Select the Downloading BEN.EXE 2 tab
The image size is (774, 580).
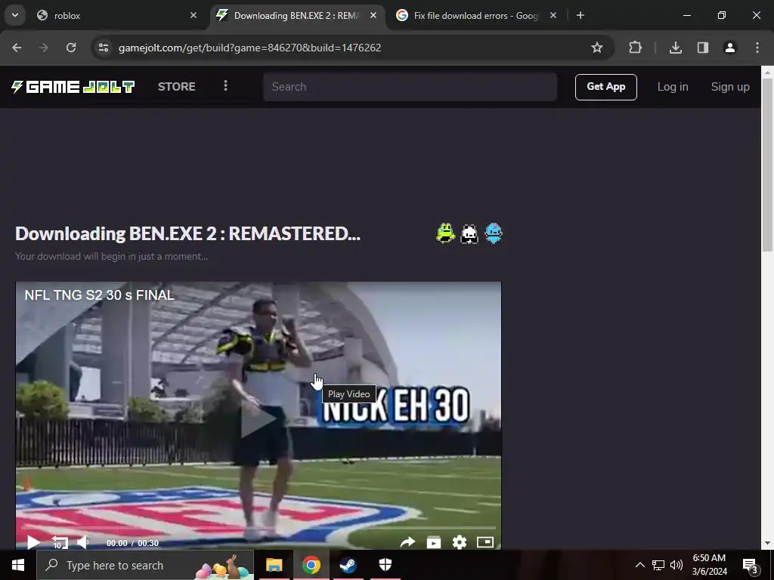pos(296,15)
